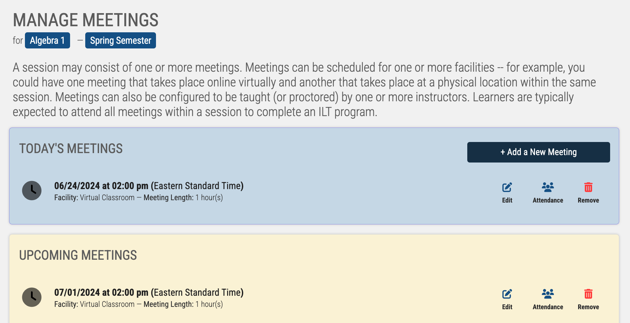Click the Attendance label under today's meeting

(x=548, y=200)
